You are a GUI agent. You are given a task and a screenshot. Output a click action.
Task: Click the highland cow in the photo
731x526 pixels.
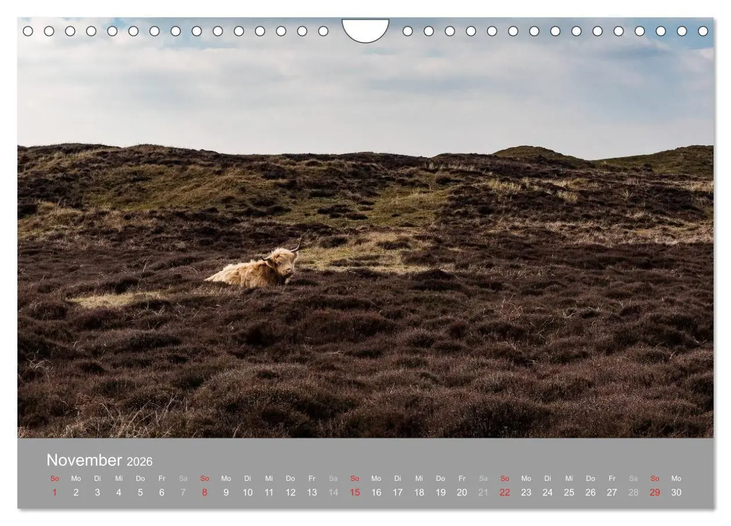[254, 266]
